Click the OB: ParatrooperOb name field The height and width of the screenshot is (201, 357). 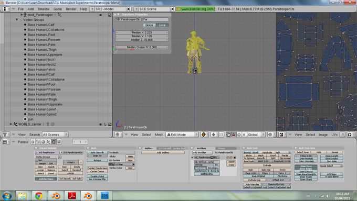[128, 19]
